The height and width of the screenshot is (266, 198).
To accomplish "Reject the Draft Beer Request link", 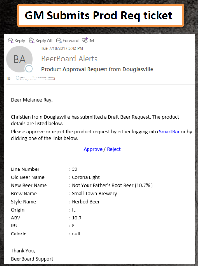I will (114, 149).
